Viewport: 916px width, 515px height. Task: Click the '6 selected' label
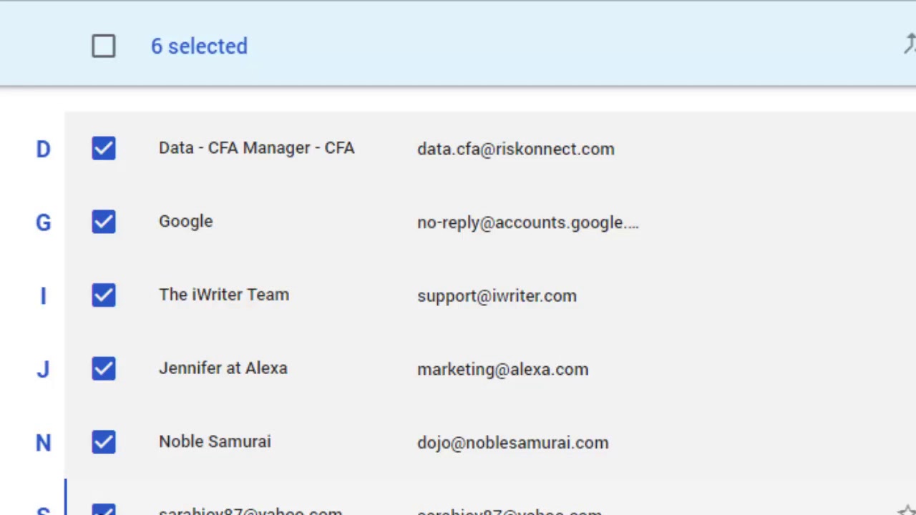(199, 46)
